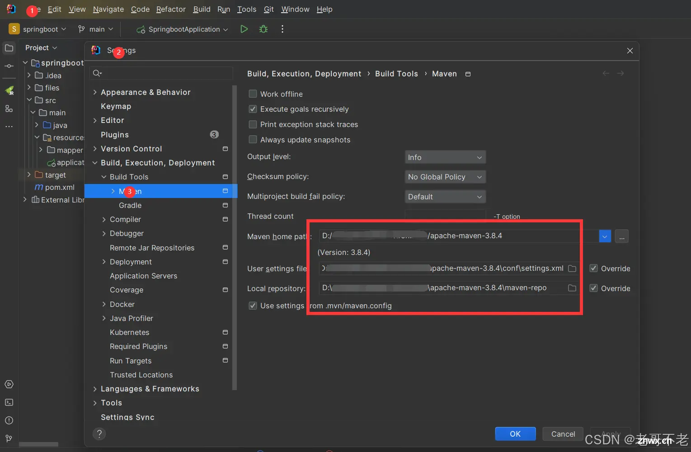Enable Work offline checkbox
Image resolution: width=691 pixels, height=452 pixels.
(253, 94)
